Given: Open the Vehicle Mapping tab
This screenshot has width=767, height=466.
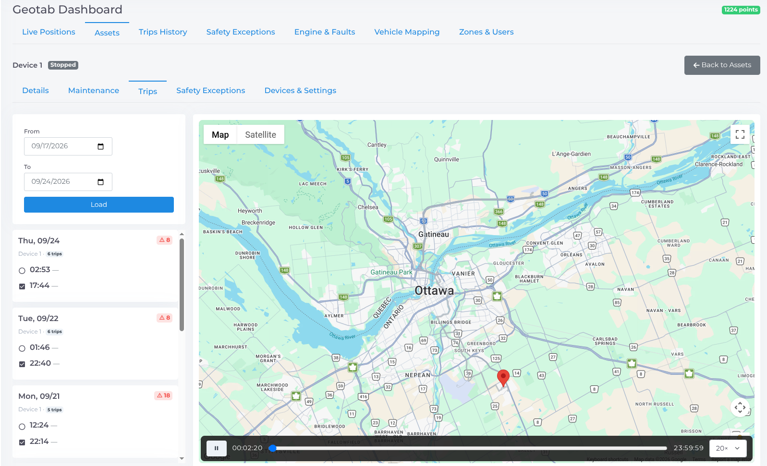Looking at the screenshot, I should coord(407,32).
